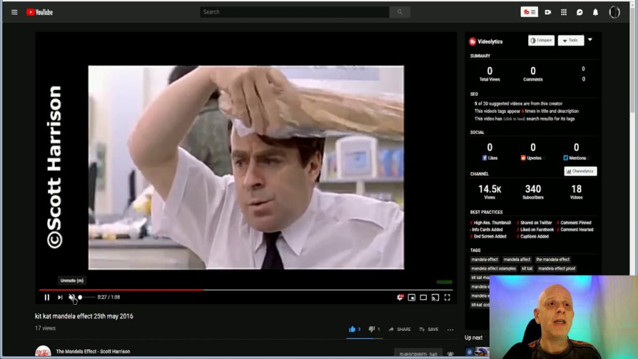Open the YouTube hamburger guide menu
Screen dimensions: 638x359
pos(14,12)
